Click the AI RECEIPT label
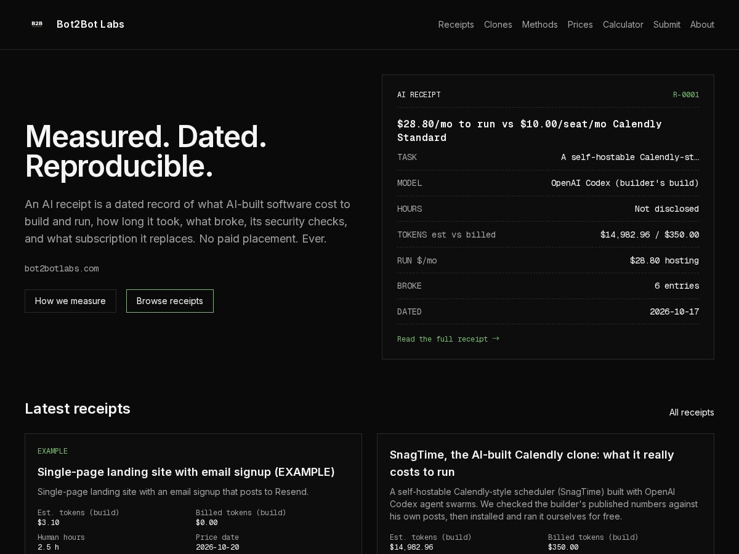The height and width of the screenshot is (554, 739). (x=419, y=95)
